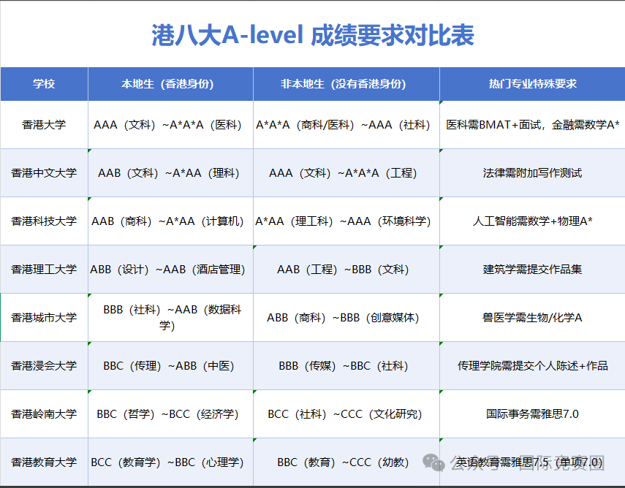Select cell A*A*A（商科/医科）~AAA（社科）

pyautogui.click(x=346, y=125)
